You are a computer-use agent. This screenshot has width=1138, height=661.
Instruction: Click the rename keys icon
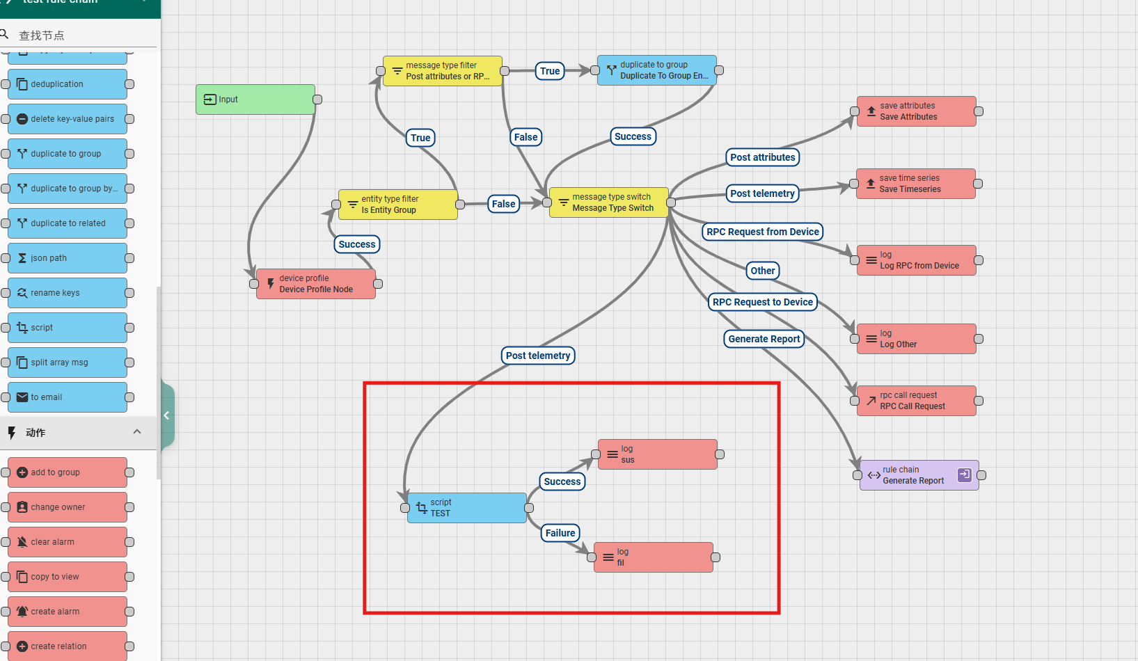pos(22,293)
